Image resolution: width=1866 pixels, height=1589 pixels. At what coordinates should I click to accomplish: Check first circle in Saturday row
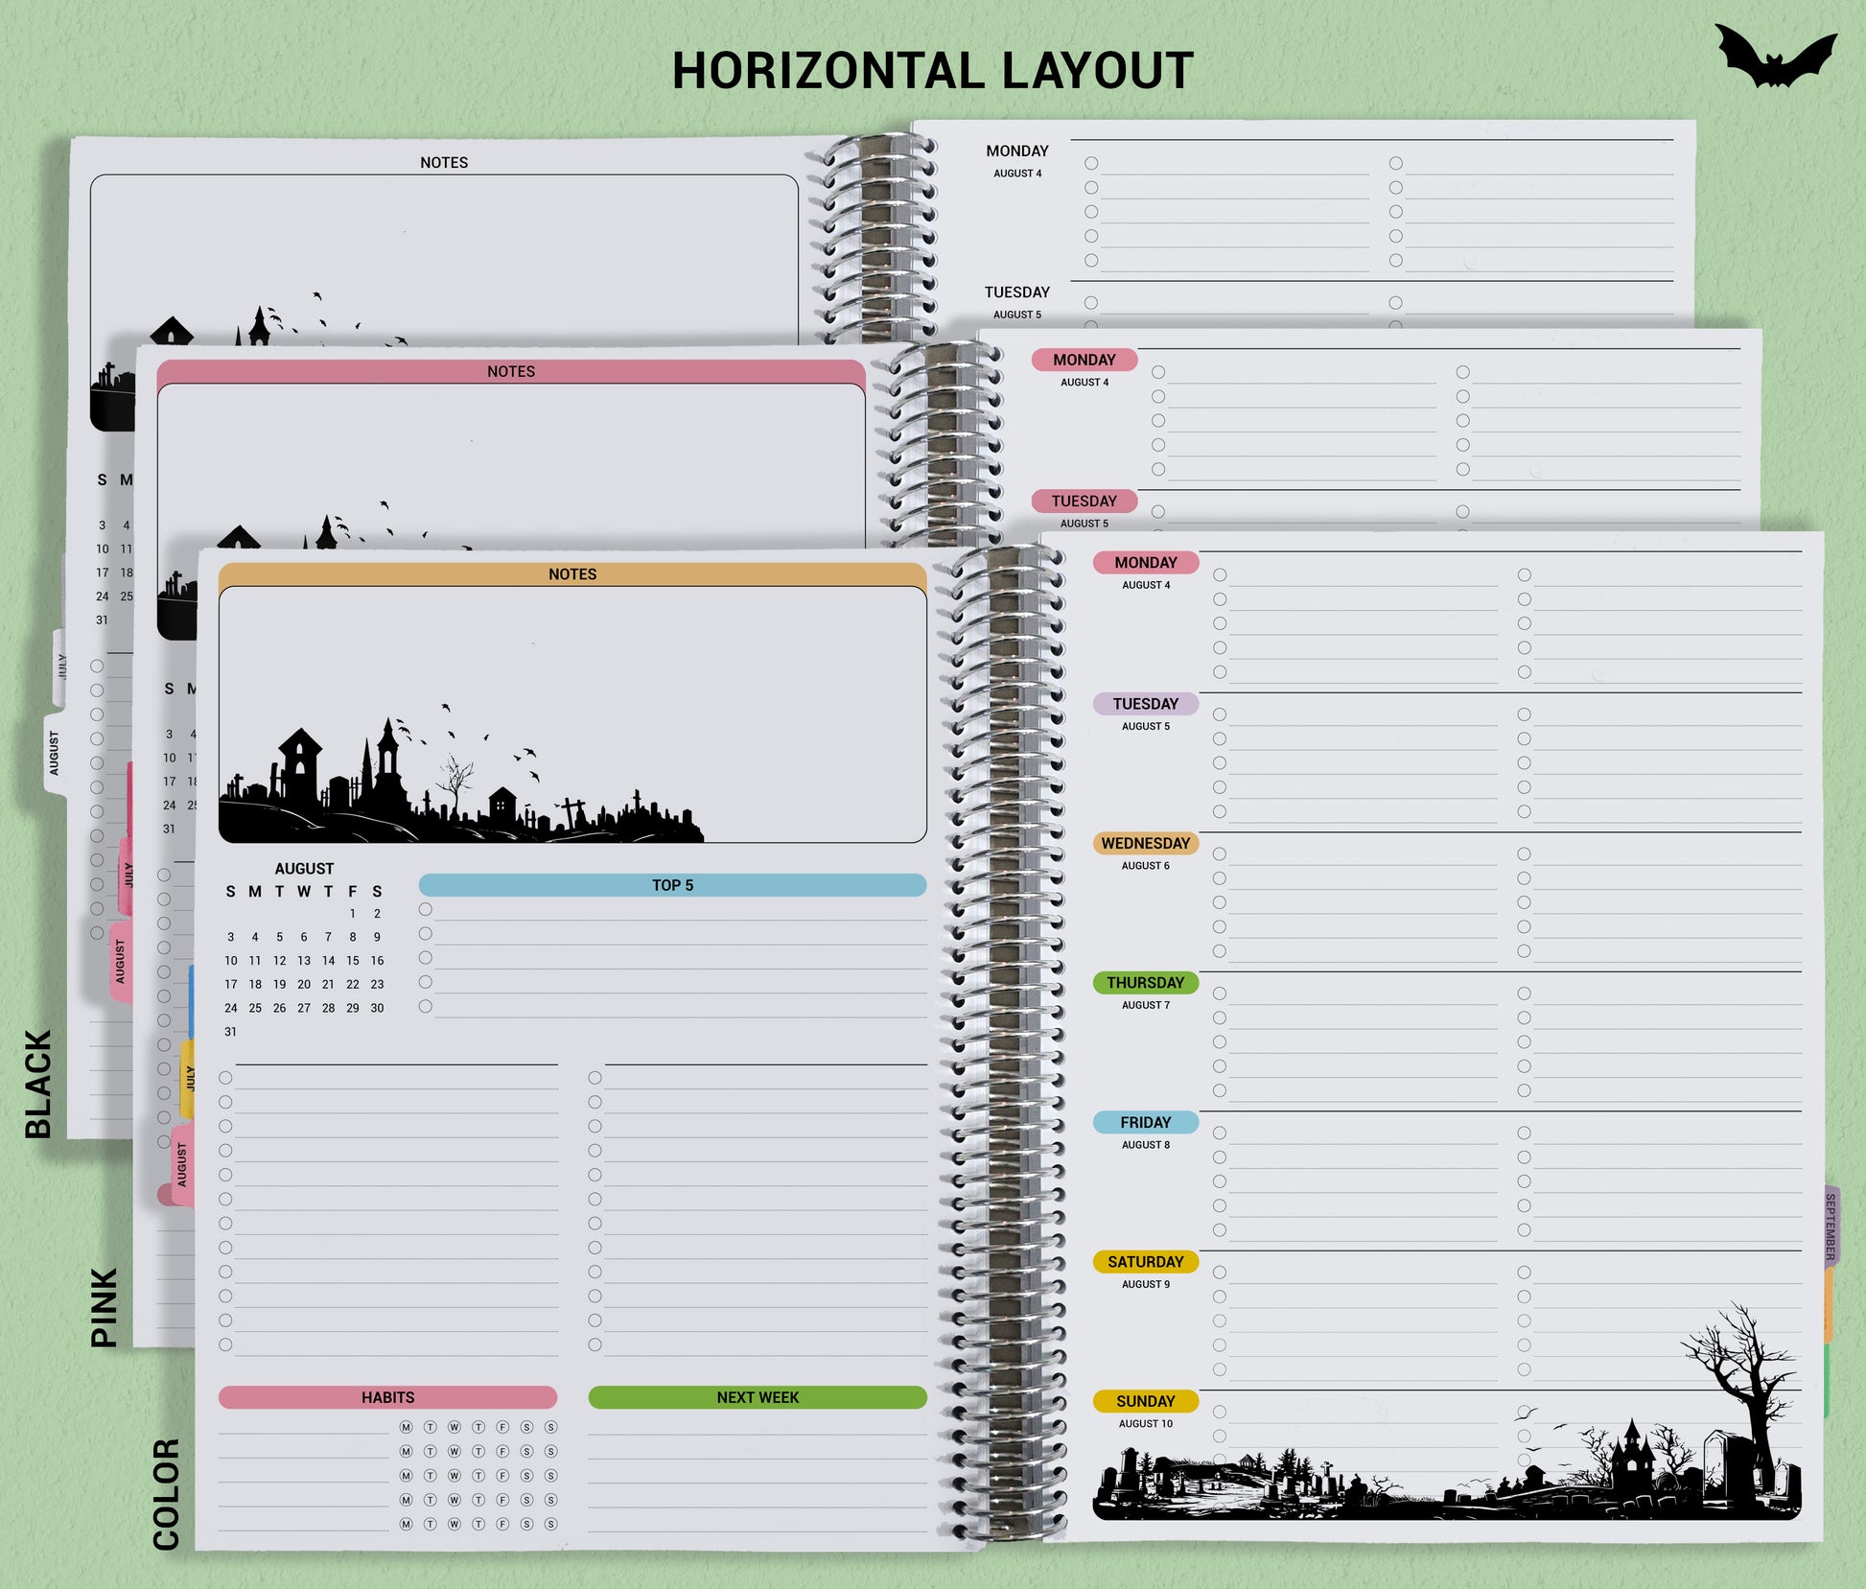(1220, 1273)
